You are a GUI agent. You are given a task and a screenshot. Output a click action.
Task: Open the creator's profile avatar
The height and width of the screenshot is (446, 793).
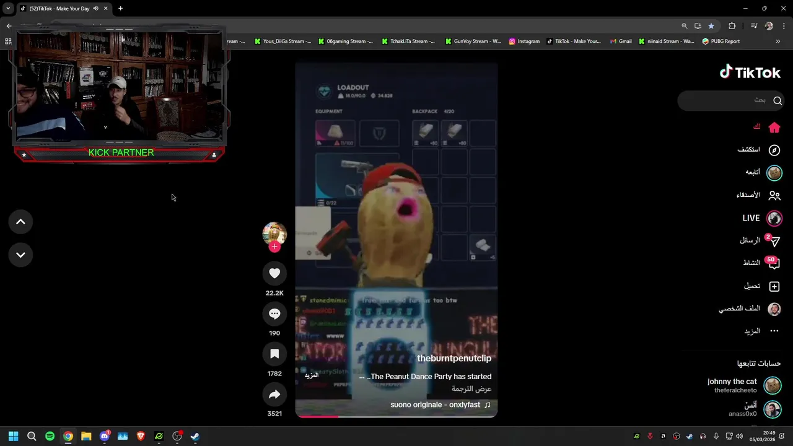click(274, 234)
